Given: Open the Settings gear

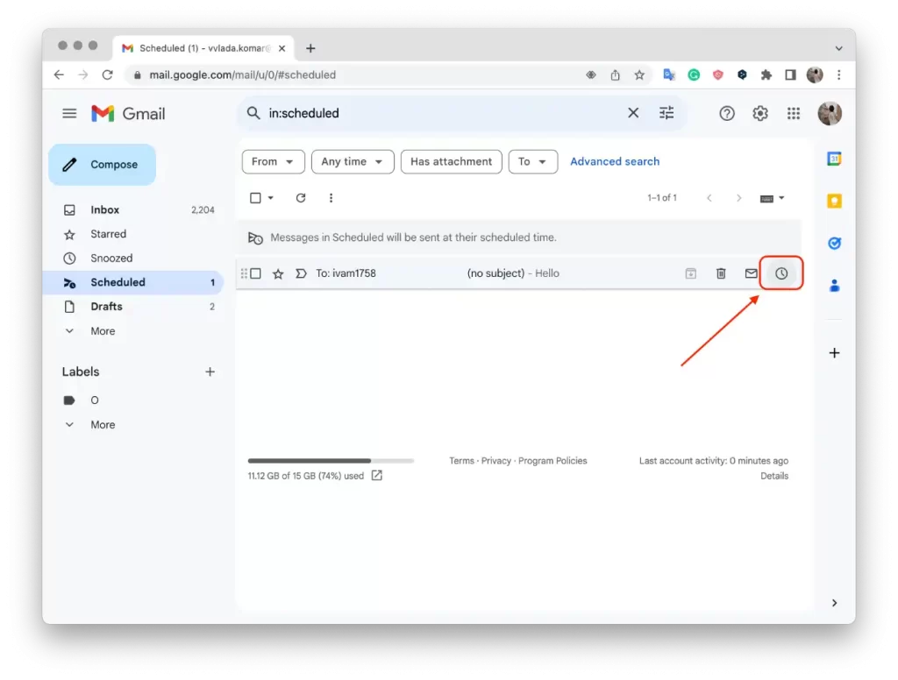Looking at the screenshot, I should tap(760, 113).
